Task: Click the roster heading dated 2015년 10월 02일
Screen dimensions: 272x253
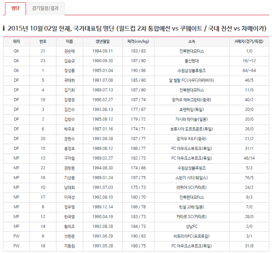Action: tap(137, 28)
